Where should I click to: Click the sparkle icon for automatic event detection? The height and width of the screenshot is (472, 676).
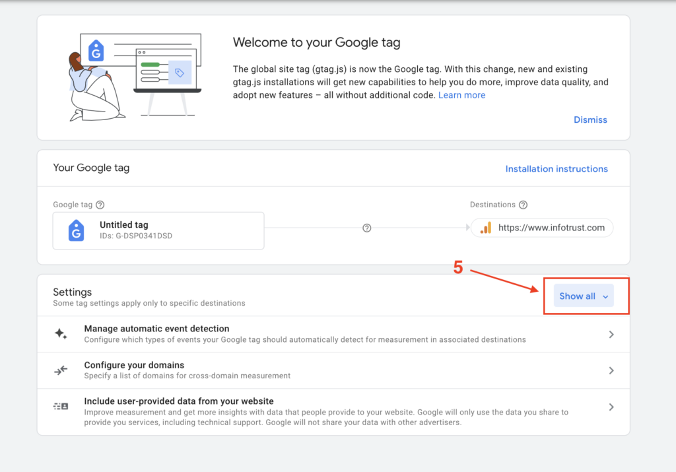[61, 334]
